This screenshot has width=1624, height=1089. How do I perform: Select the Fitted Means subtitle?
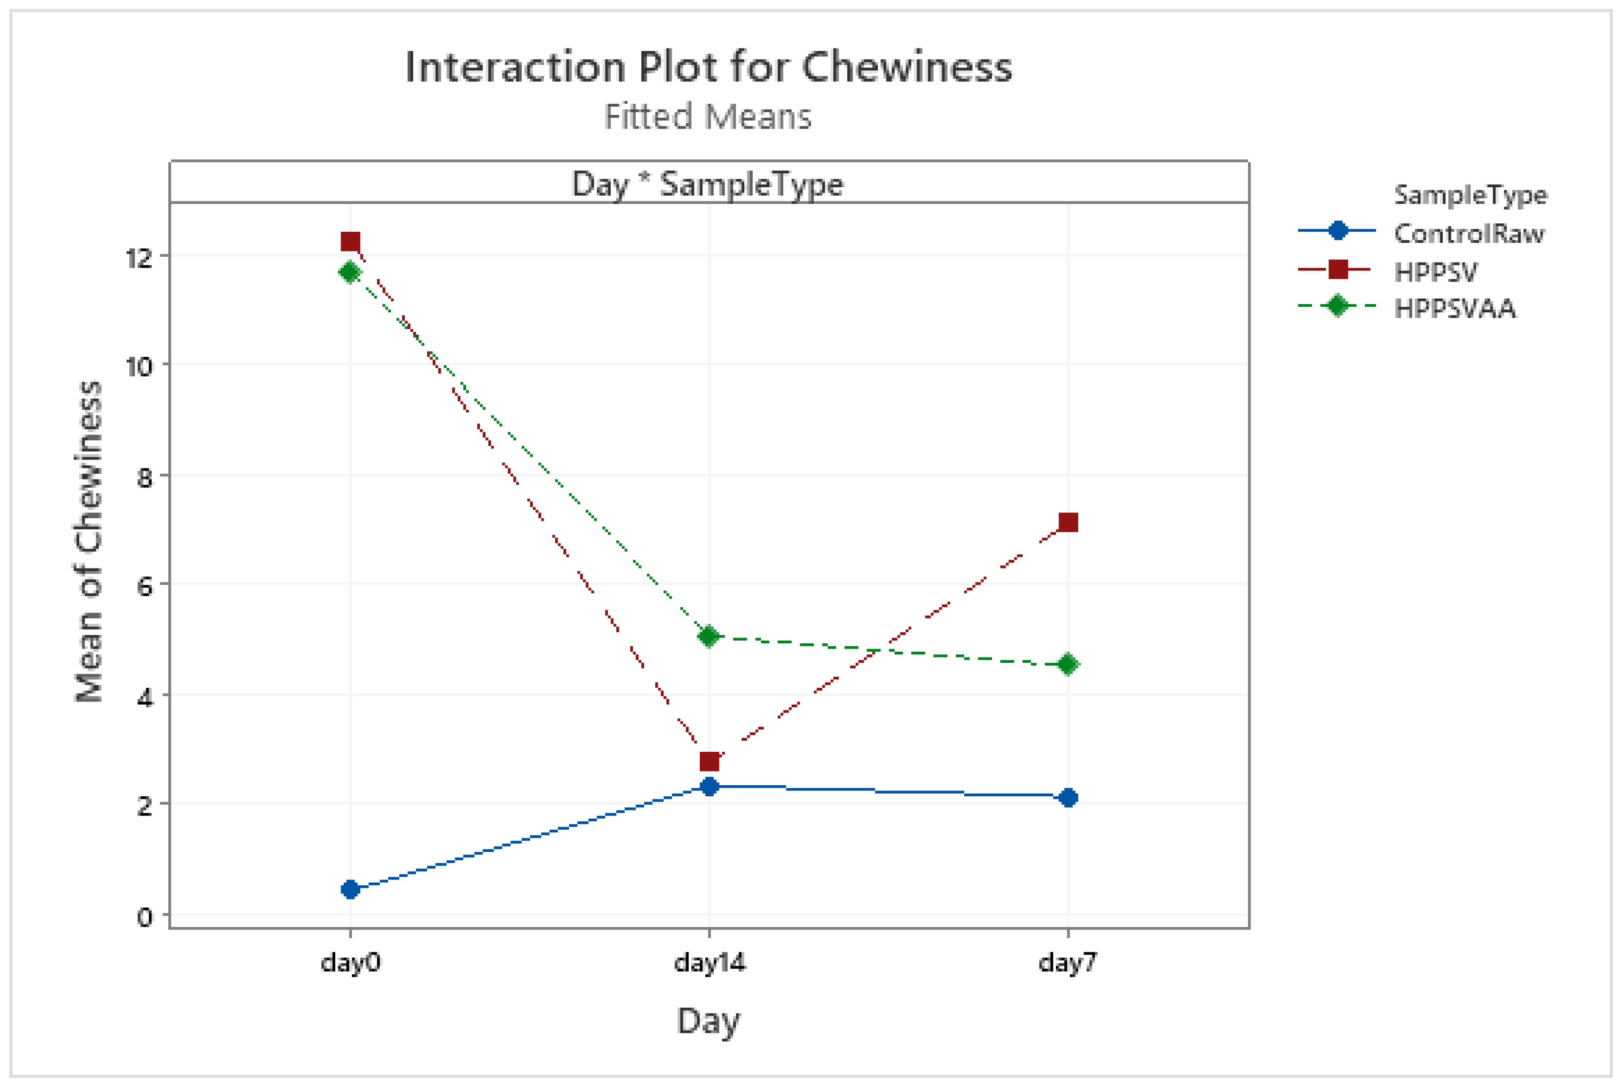coord(707,117)
